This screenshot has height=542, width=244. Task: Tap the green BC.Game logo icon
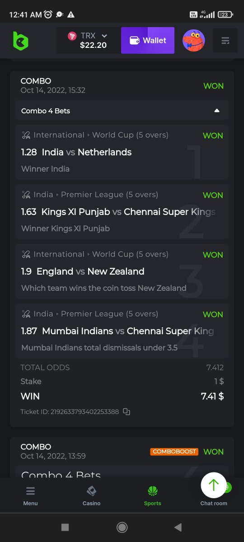pos(20,41)
